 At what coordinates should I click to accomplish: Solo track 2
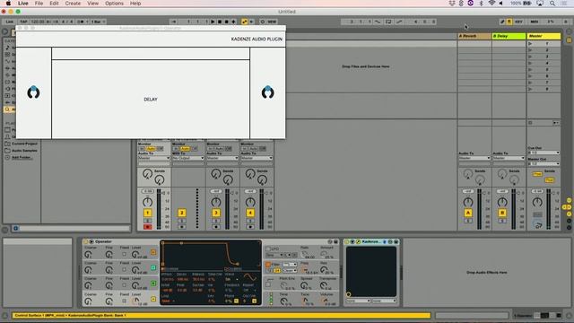click(181, 222)
